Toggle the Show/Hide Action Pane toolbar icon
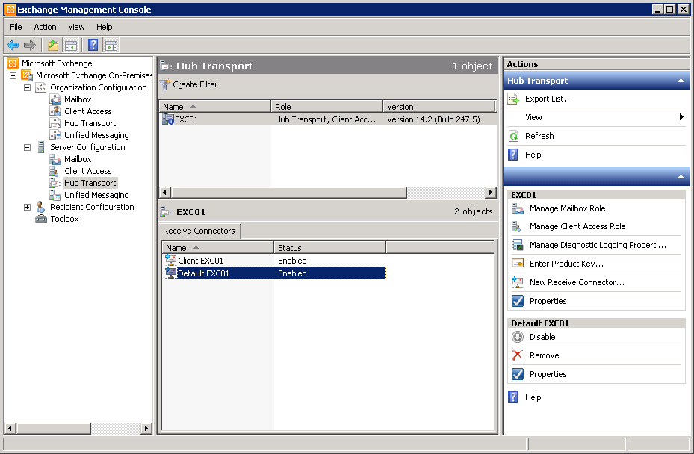Viewport: 694px width, 454px height. click(111, 45)
